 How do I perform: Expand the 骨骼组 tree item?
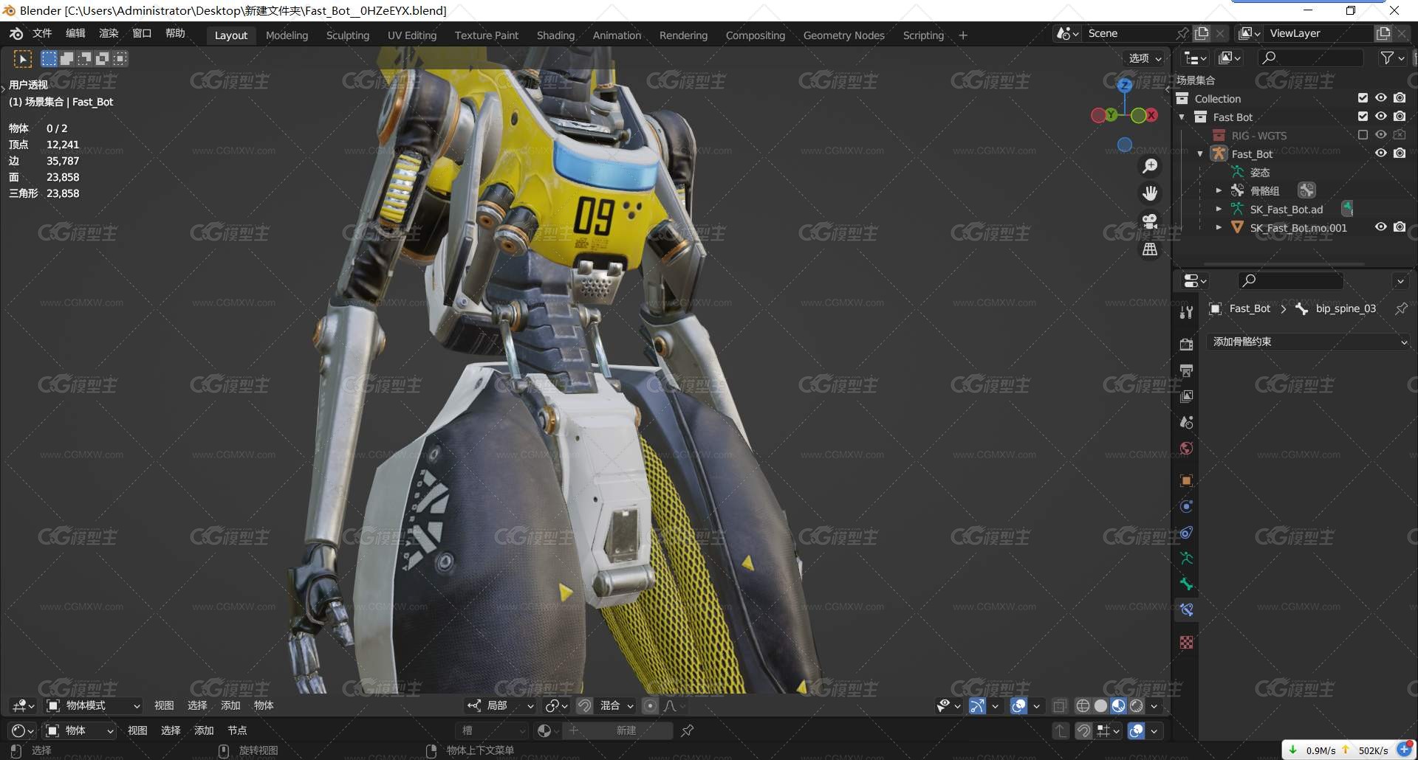1219,191
